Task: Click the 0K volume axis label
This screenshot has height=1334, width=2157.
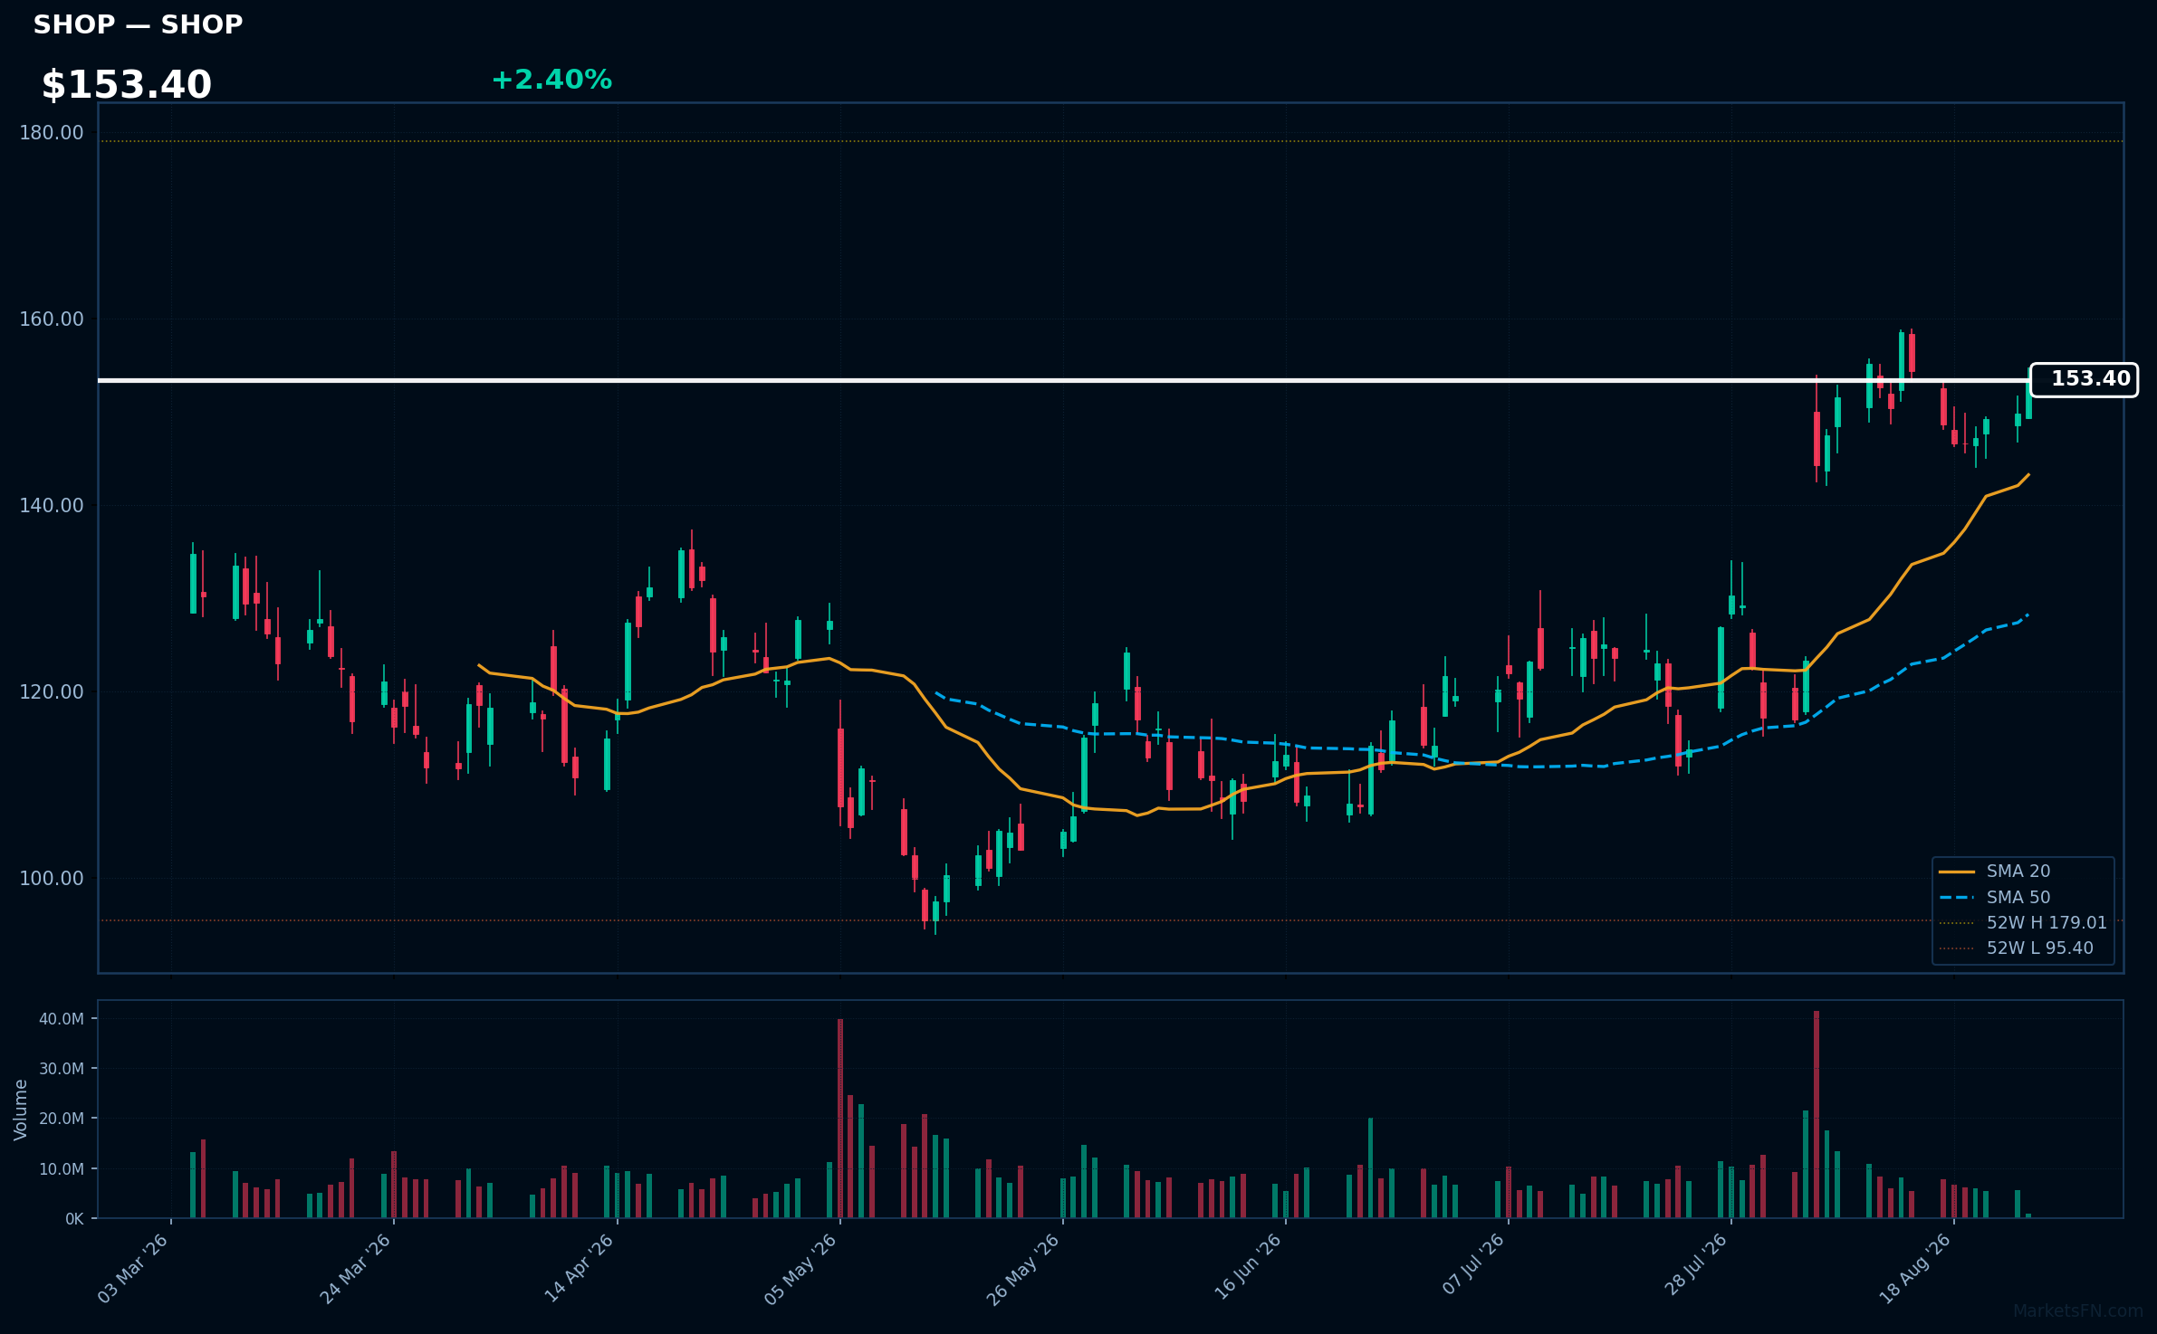Action: click(74, 1219)
